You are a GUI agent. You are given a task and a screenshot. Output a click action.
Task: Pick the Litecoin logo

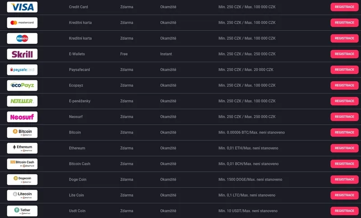point(22,195)
